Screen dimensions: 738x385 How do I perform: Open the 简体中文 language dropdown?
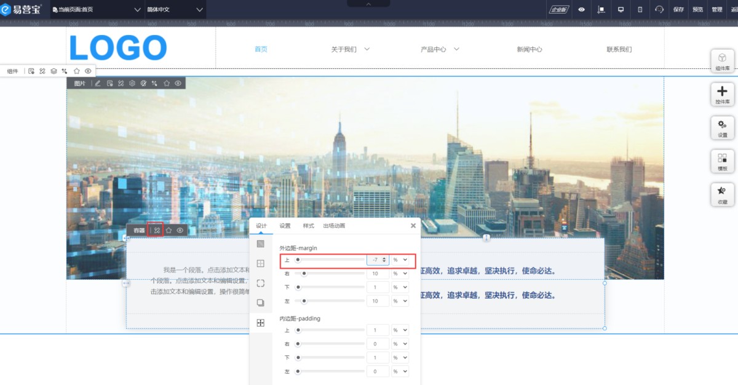coord(175,9)
